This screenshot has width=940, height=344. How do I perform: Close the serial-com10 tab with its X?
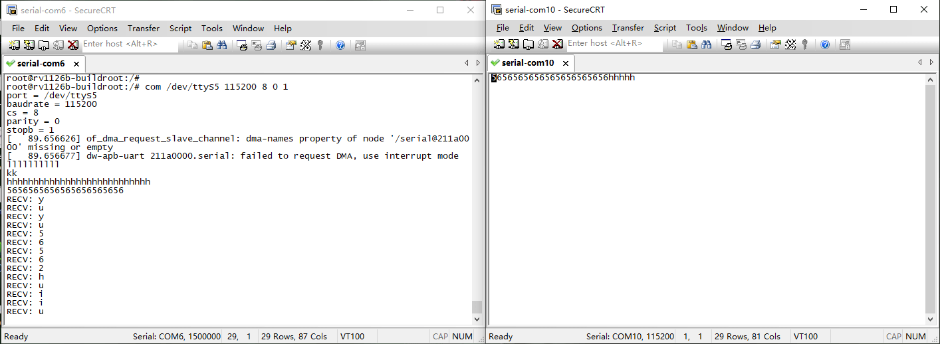(566, 64)
